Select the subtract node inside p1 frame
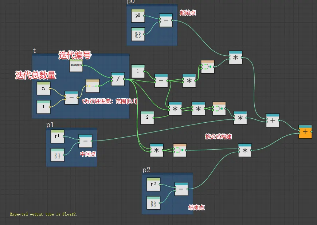 tap(85, 141)
